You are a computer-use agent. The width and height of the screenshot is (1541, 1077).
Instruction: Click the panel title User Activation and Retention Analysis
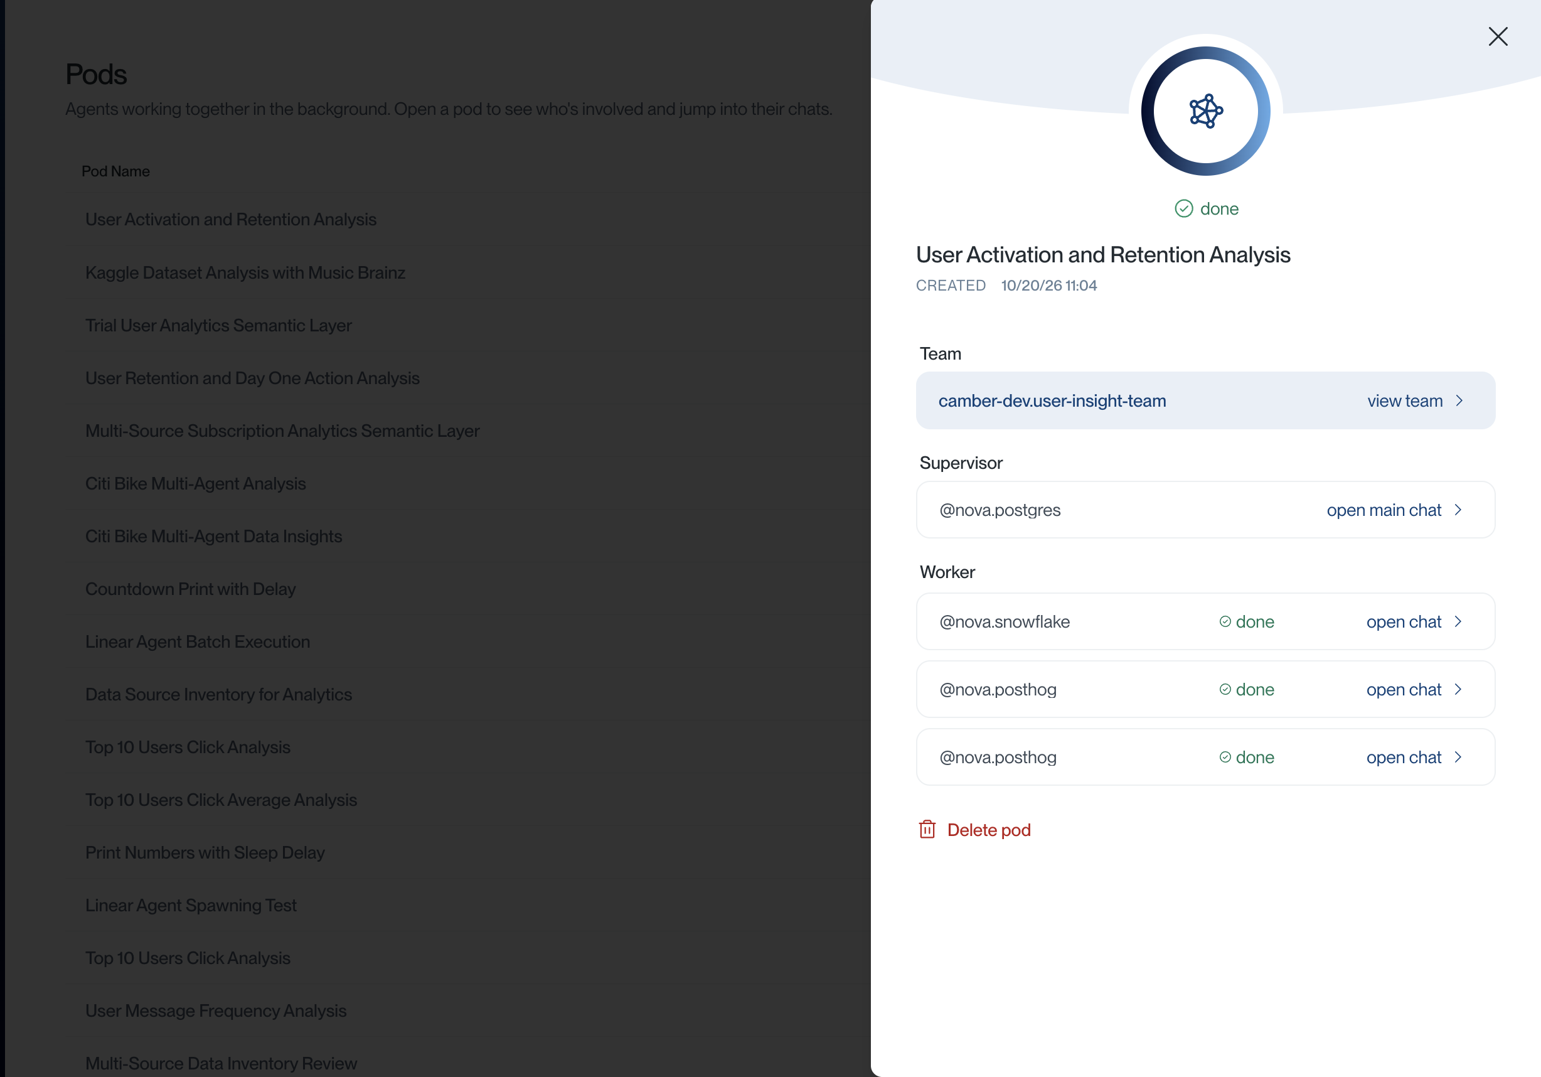(1102, 255)
